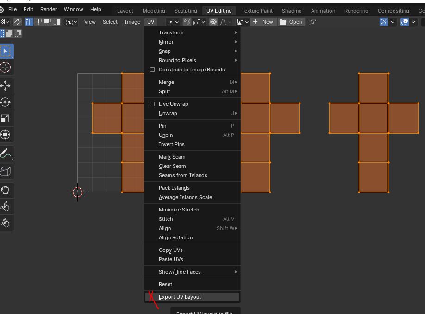Image resolution: width=425 pixels, height=314 pixels.
Task: Click the pin image icon
Action: pos(312,22)
